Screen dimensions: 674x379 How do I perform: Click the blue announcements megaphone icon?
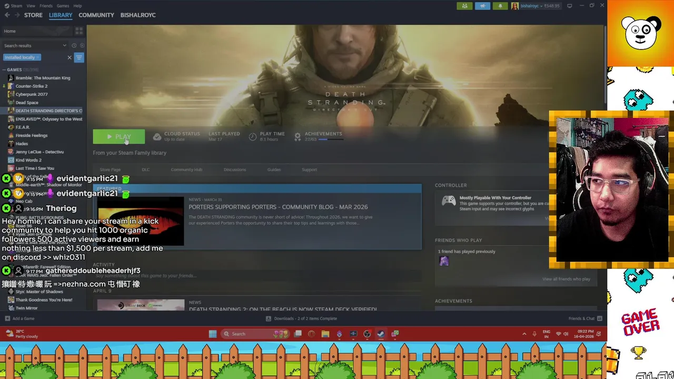click(482, 6)
